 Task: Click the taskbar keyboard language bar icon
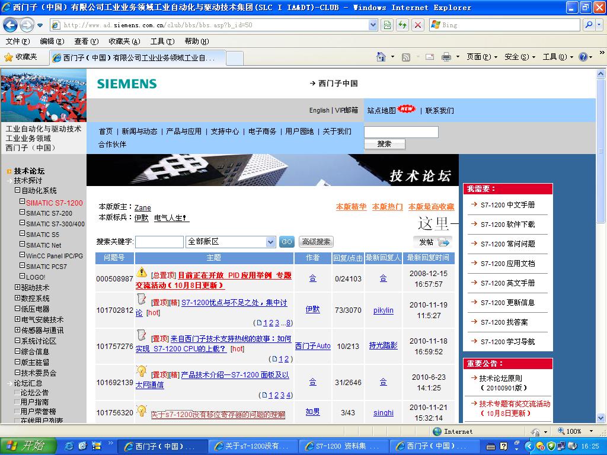click(x=490, y=447)
